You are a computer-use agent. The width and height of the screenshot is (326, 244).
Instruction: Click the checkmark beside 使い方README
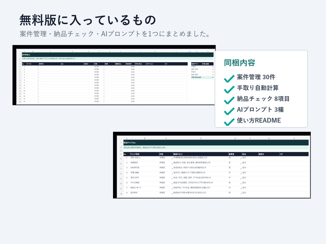tap(229, 122)
